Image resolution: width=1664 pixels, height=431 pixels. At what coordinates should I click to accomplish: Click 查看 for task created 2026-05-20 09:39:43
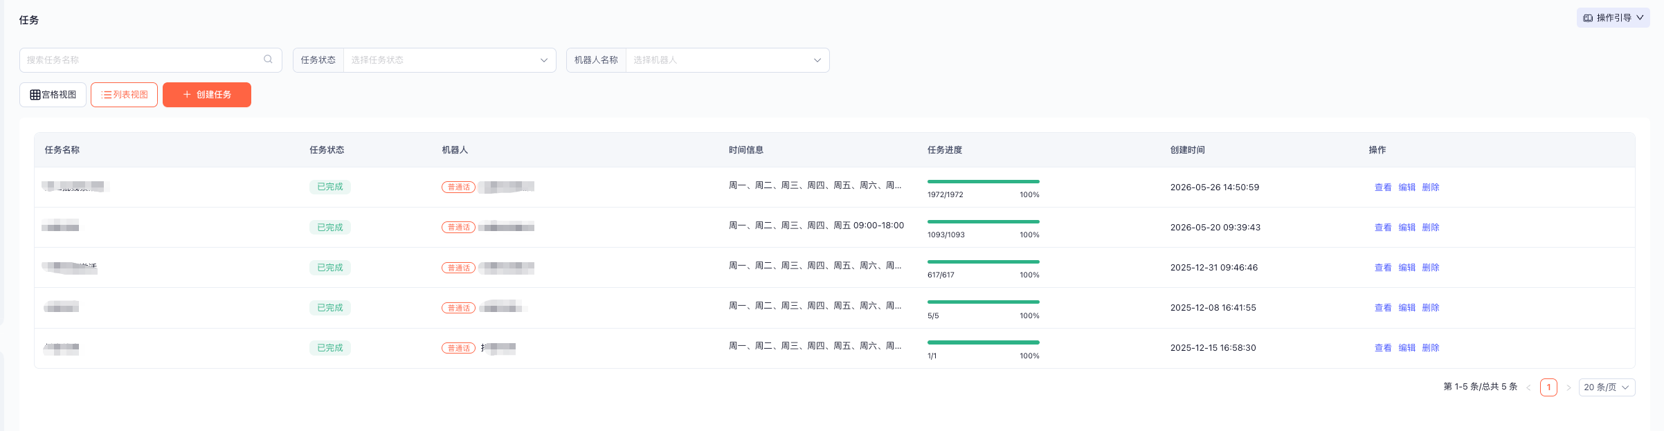click(x=1383, y=228)
